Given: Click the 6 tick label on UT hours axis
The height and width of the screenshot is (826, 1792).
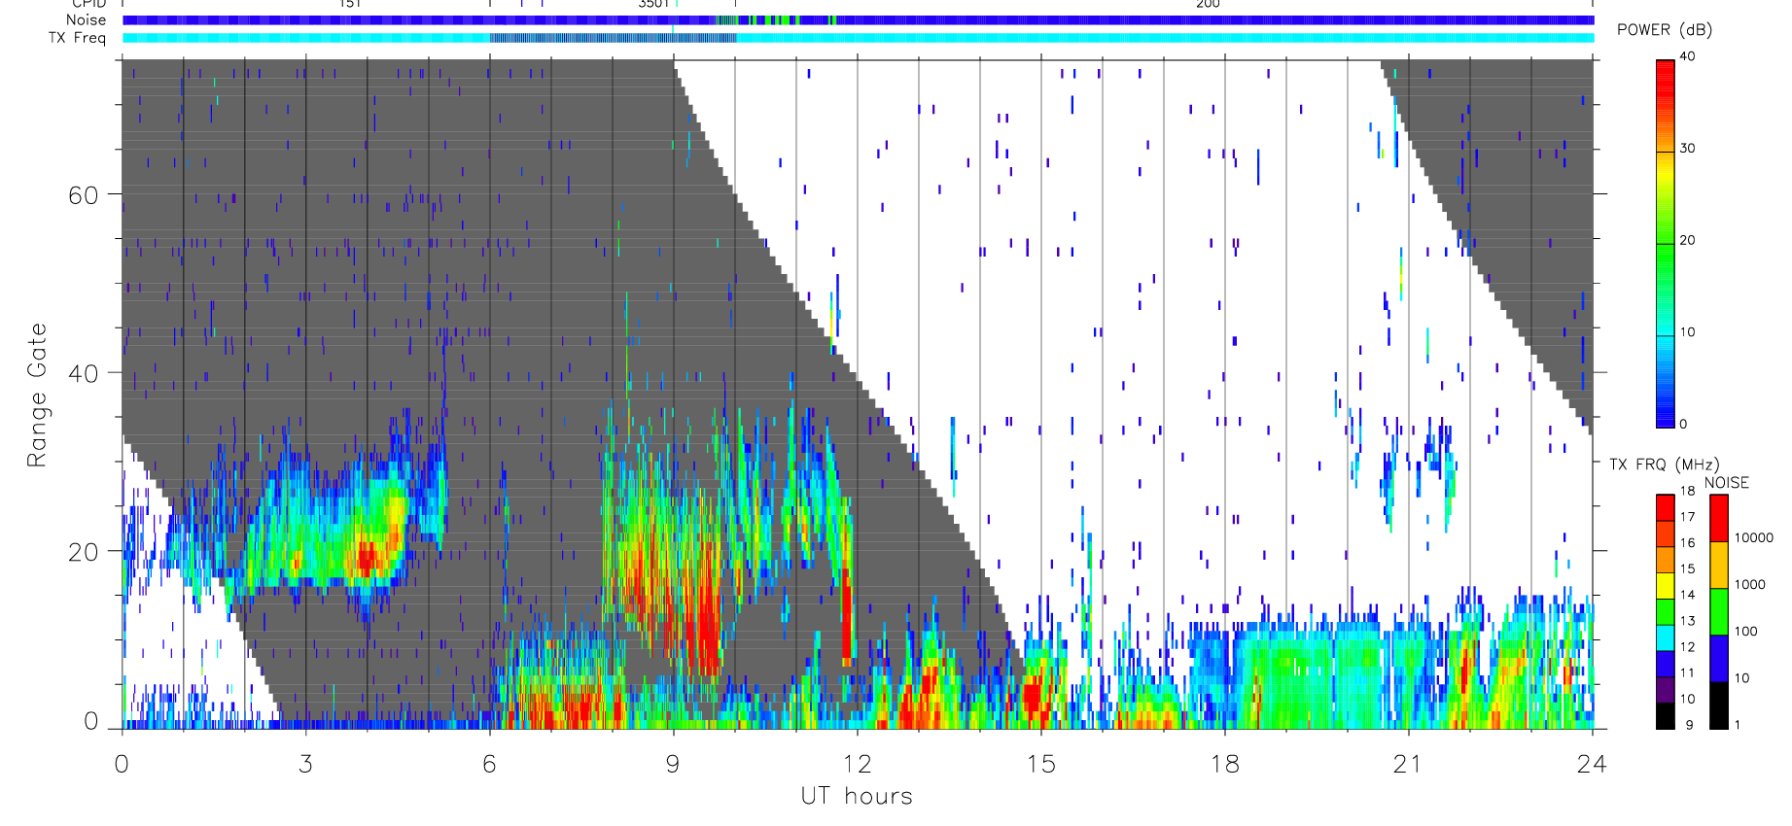Looking at the screenshot, I should (489, 764).
